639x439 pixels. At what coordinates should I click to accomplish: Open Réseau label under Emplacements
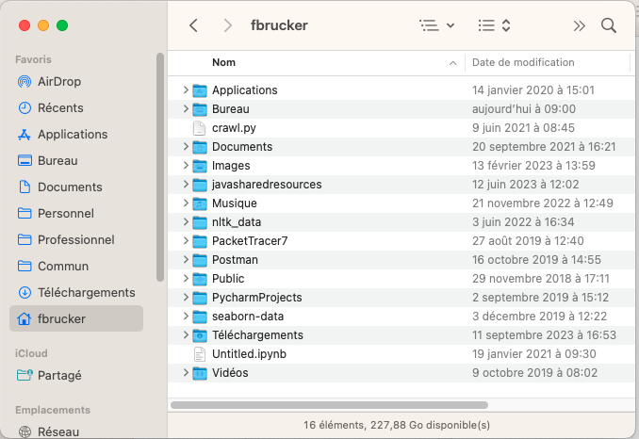point(58,431)
